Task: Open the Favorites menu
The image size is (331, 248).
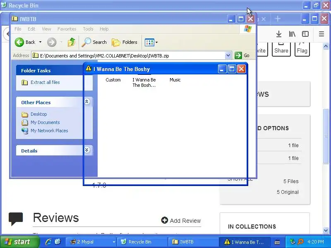Action: (67, 29)
